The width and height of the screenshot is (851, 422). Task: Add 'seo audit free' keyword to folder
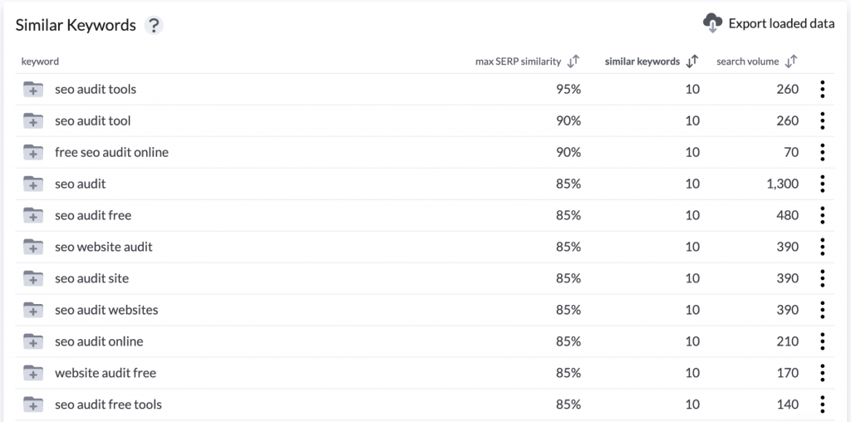(33, 216)
